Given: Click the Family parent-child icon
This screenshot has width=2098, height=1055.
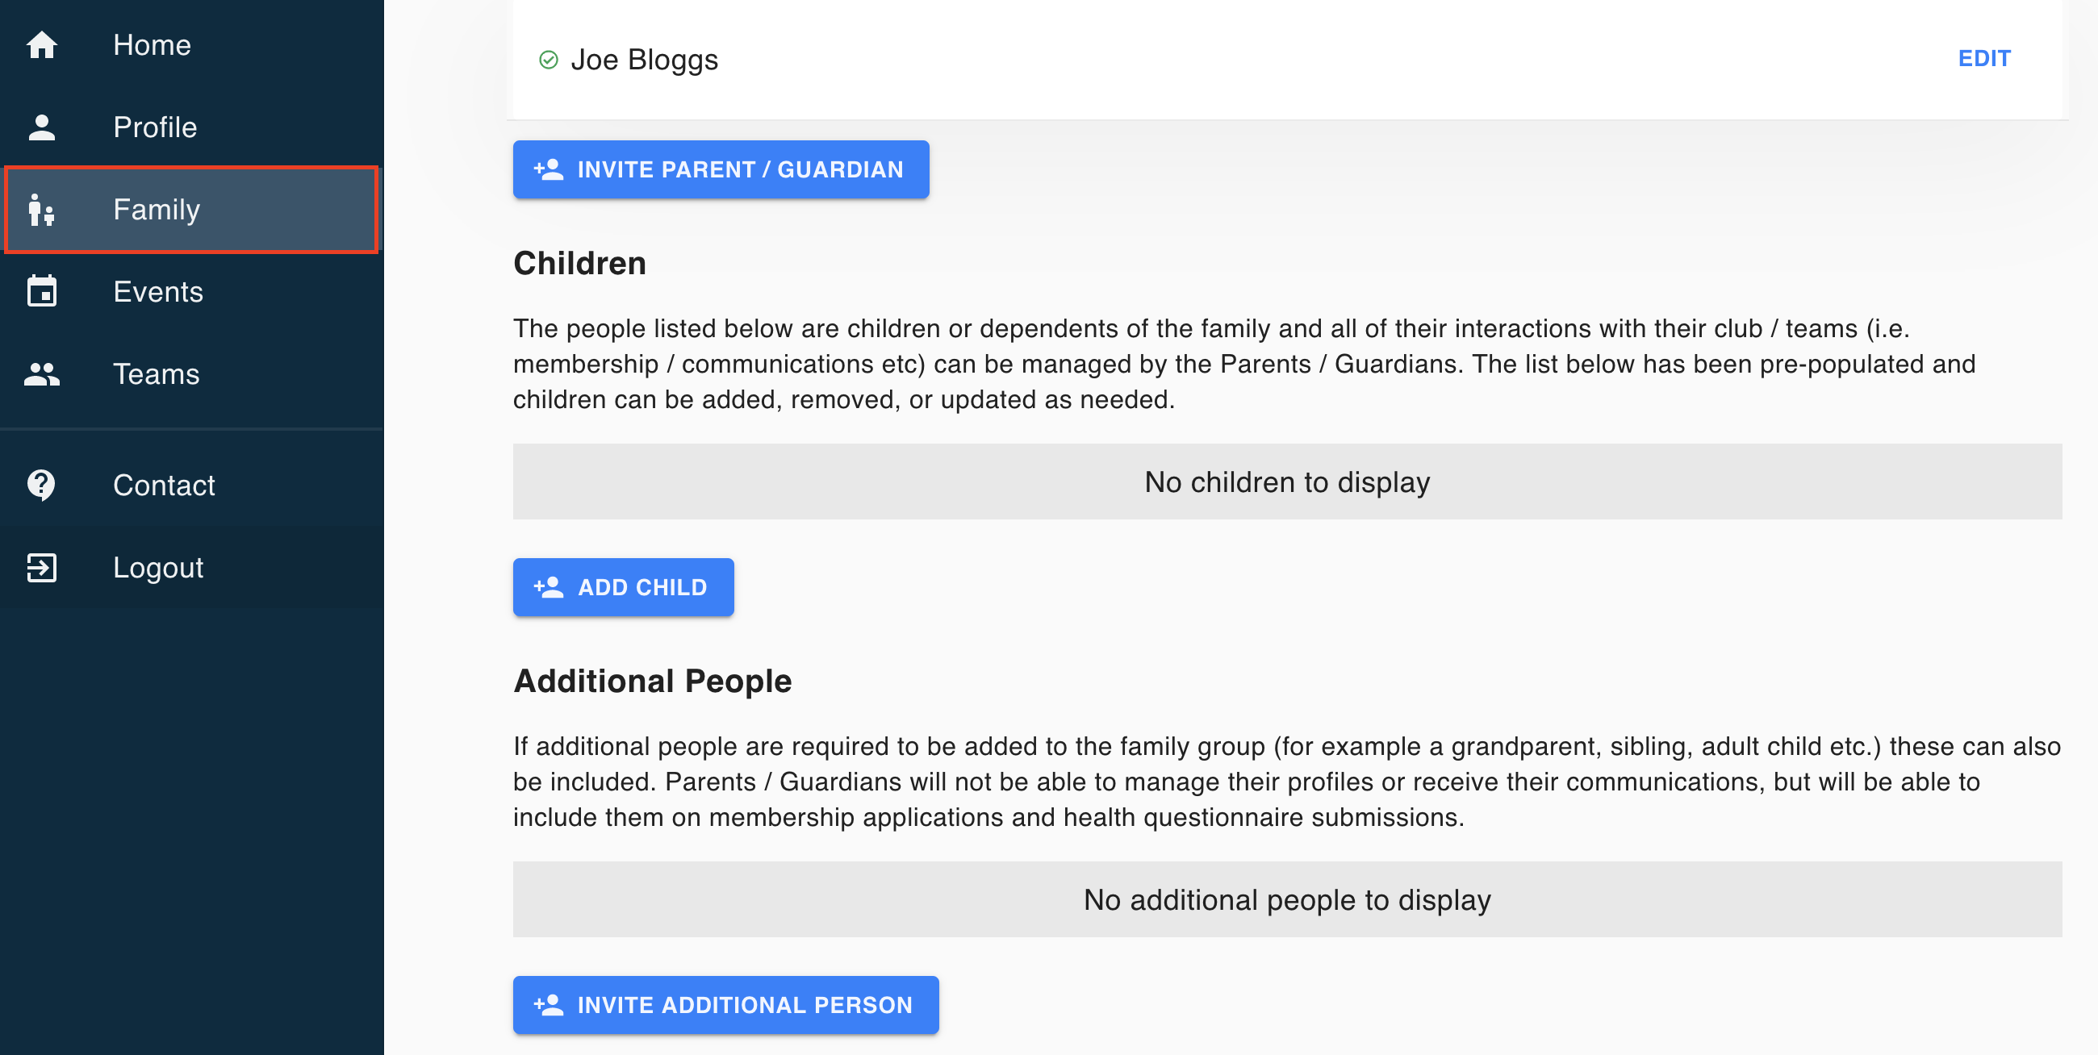Looking at the screenshot, I should point(41,209).
